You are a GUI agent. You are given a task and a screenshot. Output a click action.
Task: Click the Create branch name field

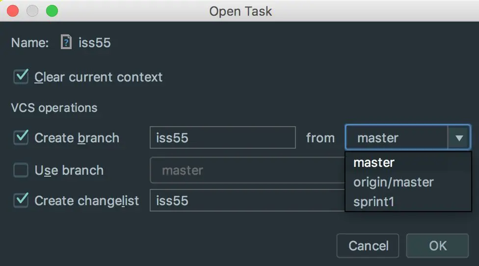pos(222,138)
